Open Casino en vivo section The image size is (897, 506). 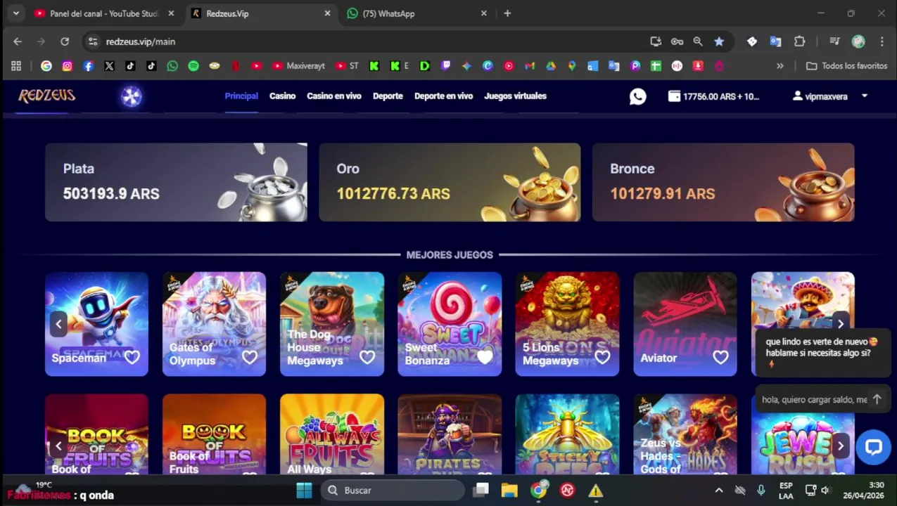click(333, 96)
